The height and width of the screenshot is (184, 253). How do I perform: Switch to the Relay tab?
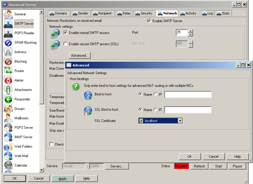[124, 13]
